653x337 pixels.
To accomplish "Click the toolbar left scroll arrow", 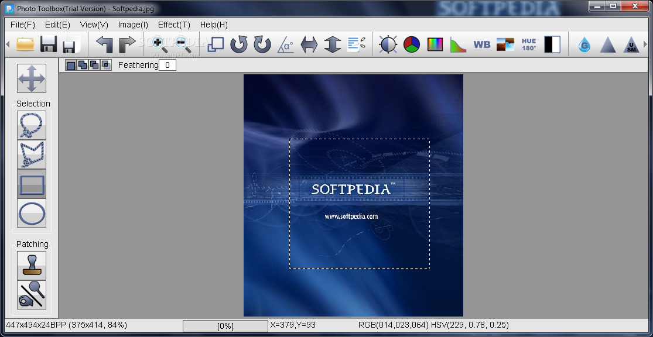I will (8, 44).
